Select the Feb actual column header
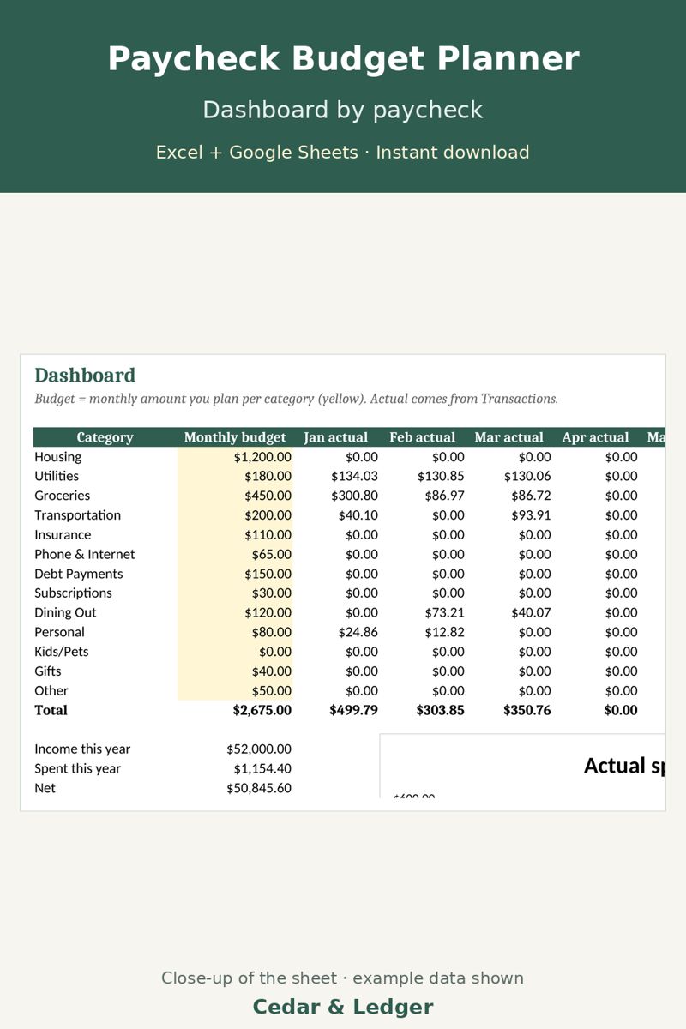Viewport: 686px width, 1029px height. 423,437
